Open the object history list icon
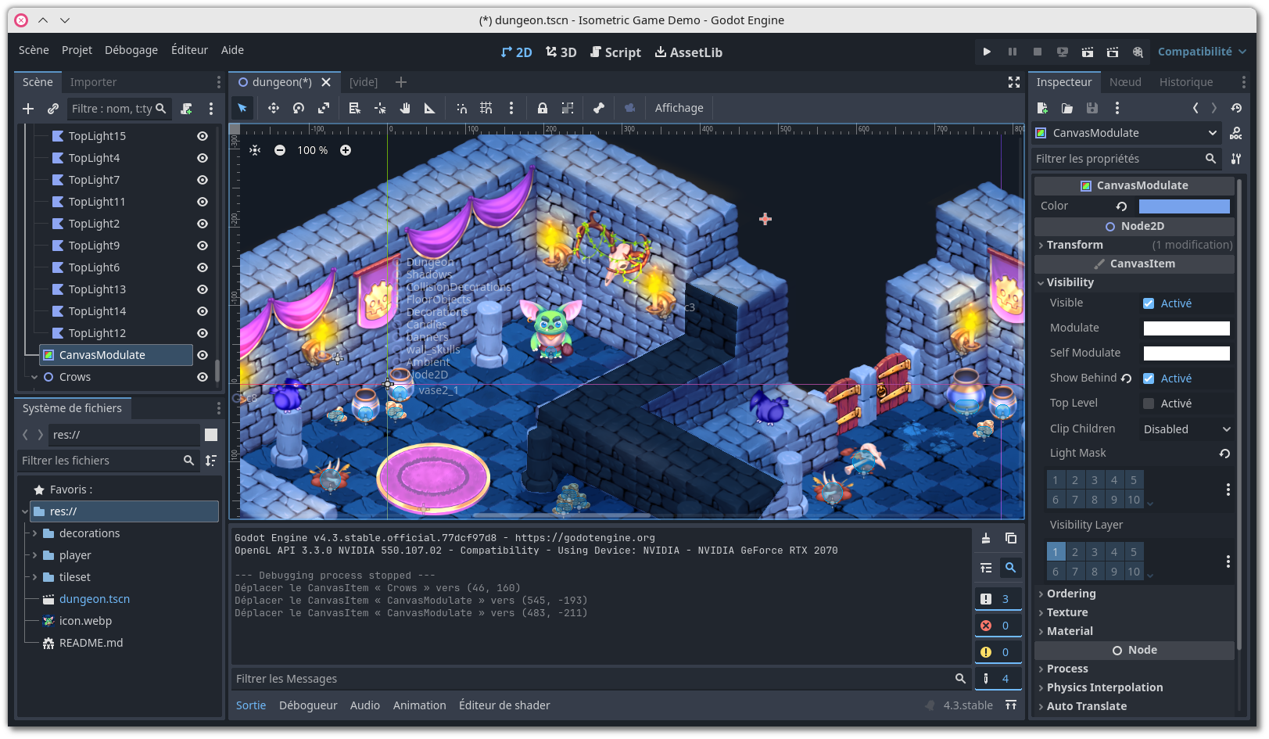The height and width of the screenshot is (739, 1269). [1236, 108]
